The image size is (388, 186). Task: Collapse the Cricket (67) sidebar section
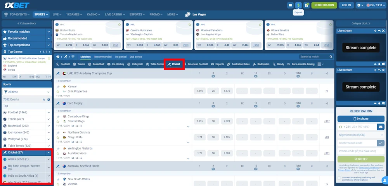(x=49, y=153)
